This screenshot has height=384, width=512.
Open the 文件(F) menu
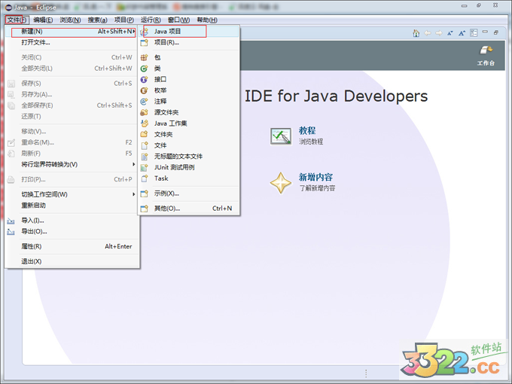point(17,20)
